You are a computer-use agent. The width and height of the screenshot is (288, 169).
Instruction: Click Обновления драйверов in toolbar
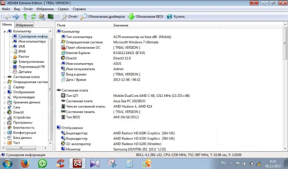pos(103,17)
